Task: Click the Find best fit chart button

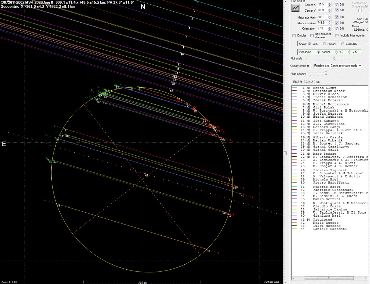Action: click(296, 8)
